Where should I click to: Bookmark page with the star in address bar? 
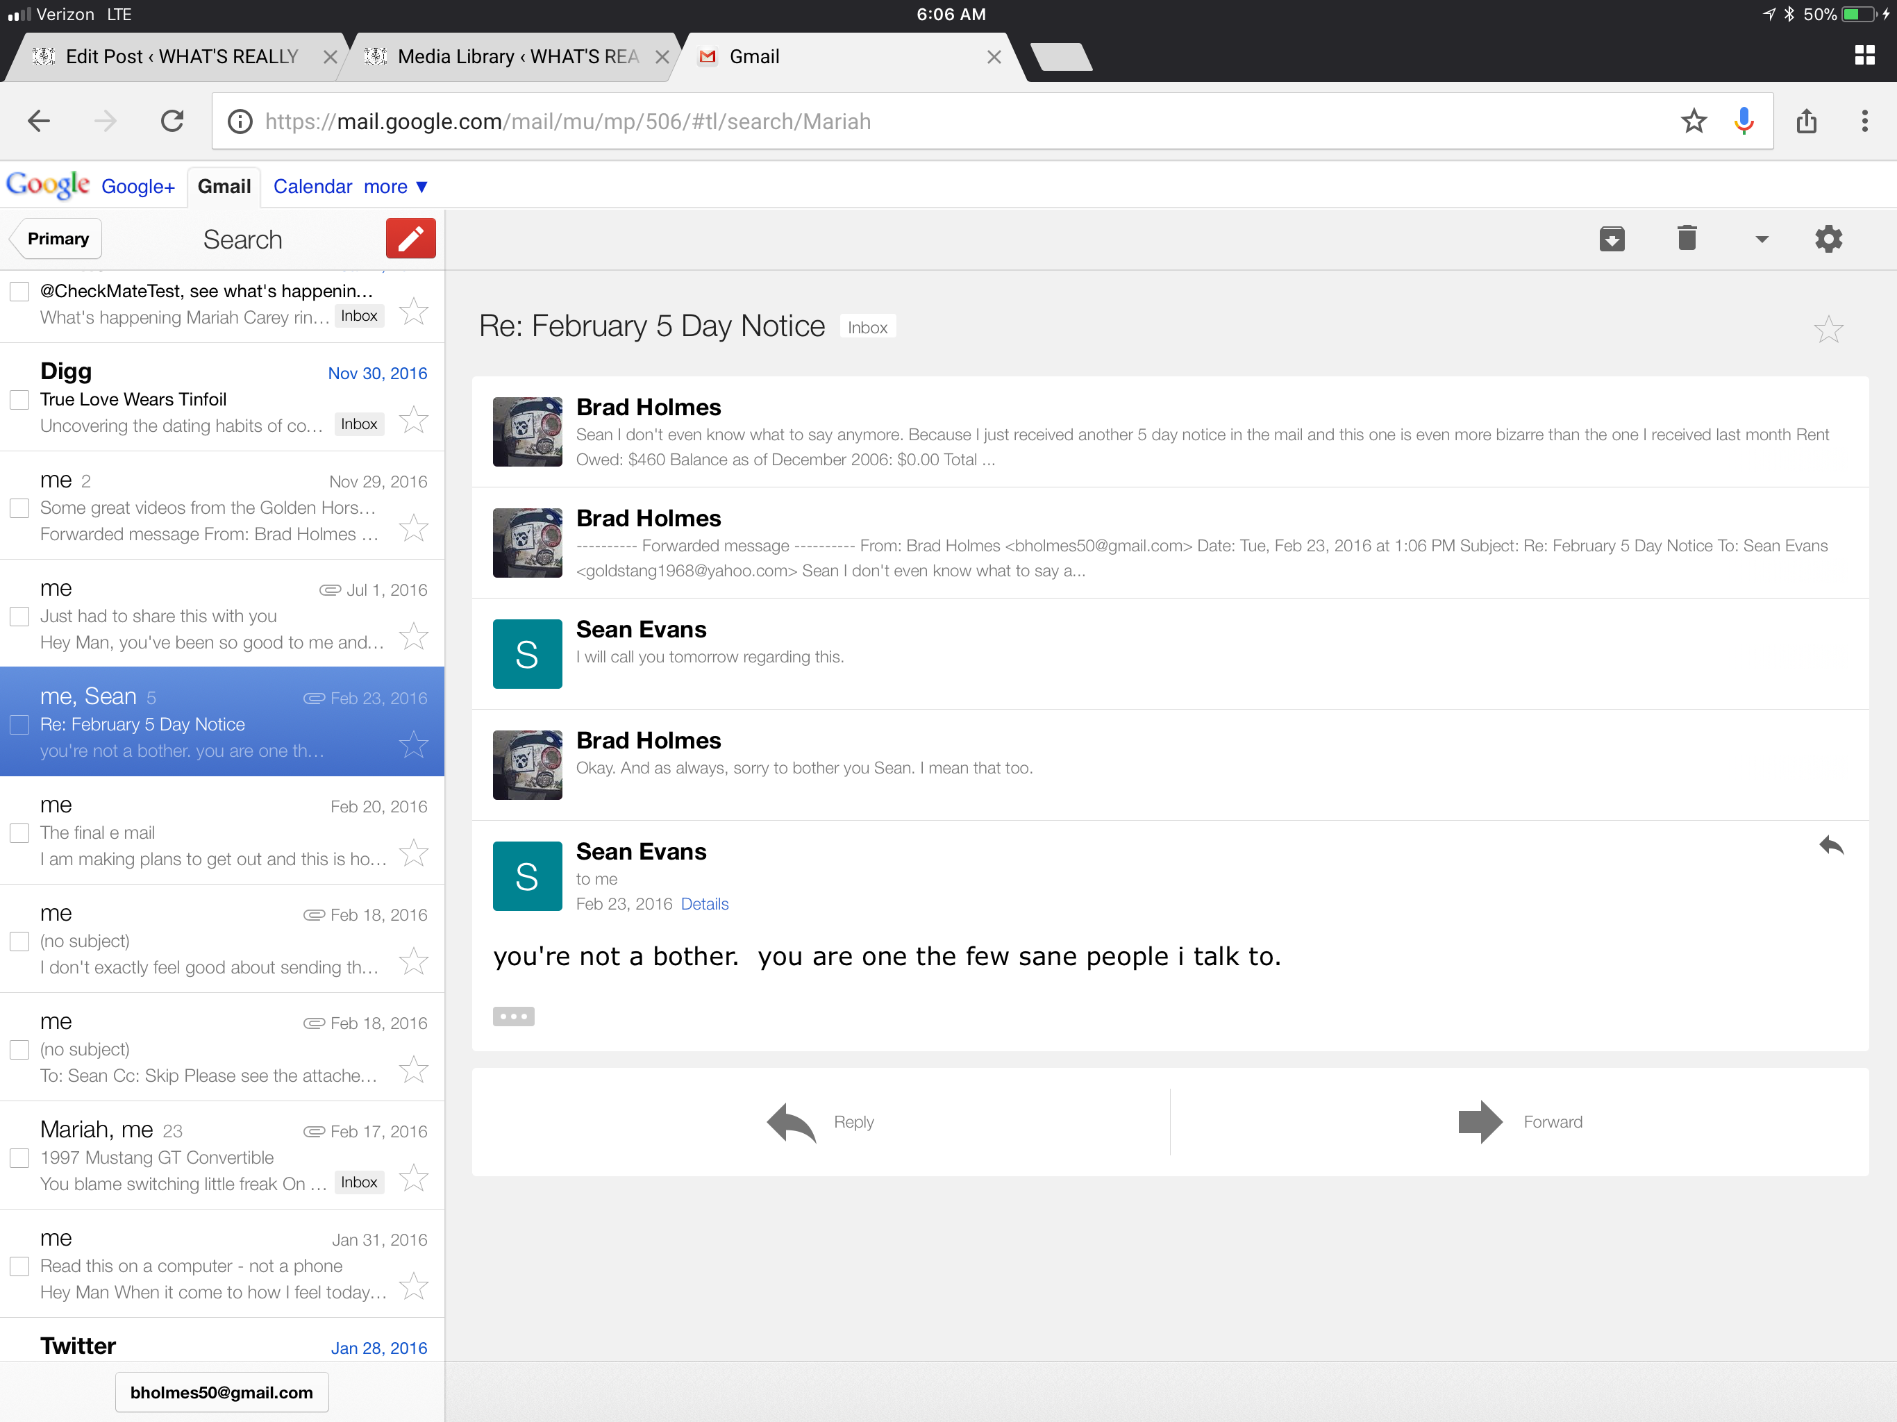[x=1693, y=121]
